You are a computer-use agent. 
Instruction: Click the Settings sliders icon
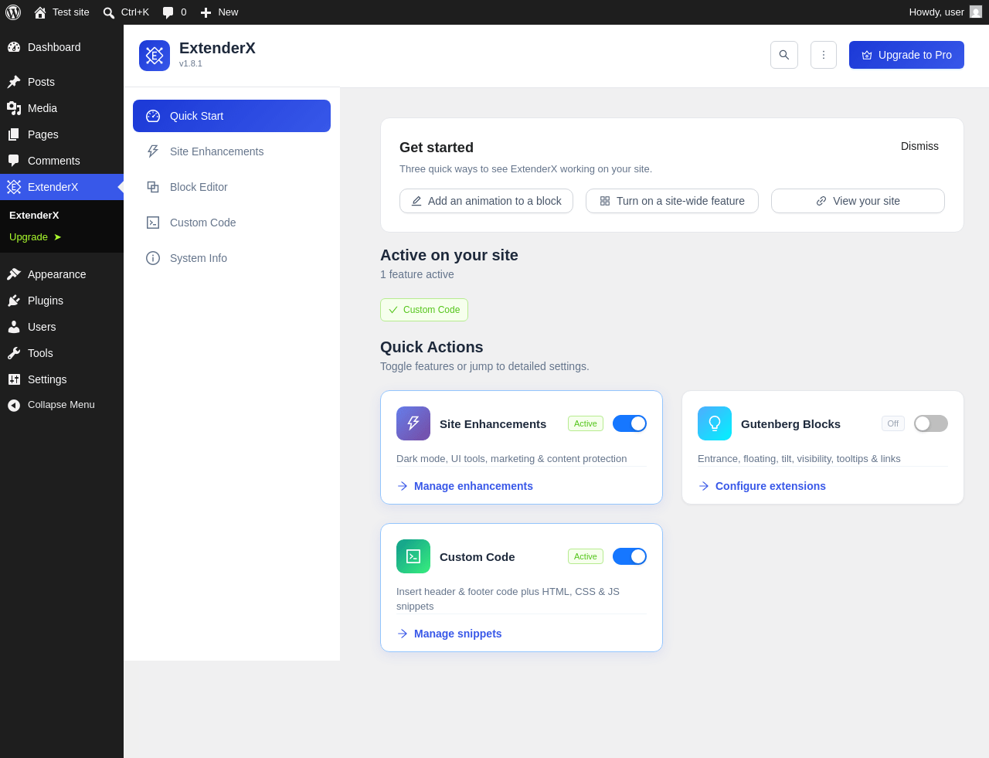pos(14,379)
